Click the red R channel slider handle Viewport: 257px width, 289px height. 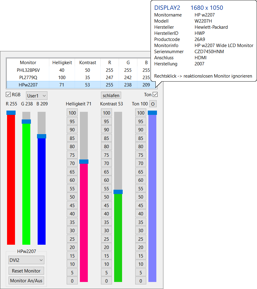point(11,113)
